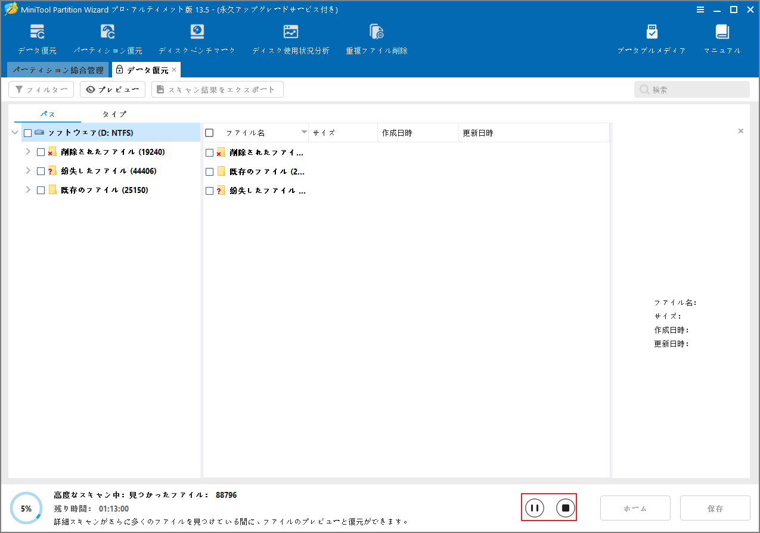Viewport: 760px width, 533px height.
Task: Open the フィルター options
Action: [41, 89]
